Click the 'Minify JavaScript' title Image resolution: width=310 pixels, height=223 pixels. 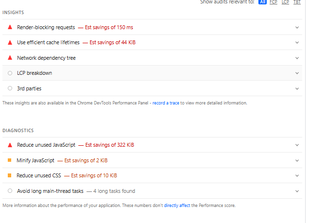coord(36,160)
